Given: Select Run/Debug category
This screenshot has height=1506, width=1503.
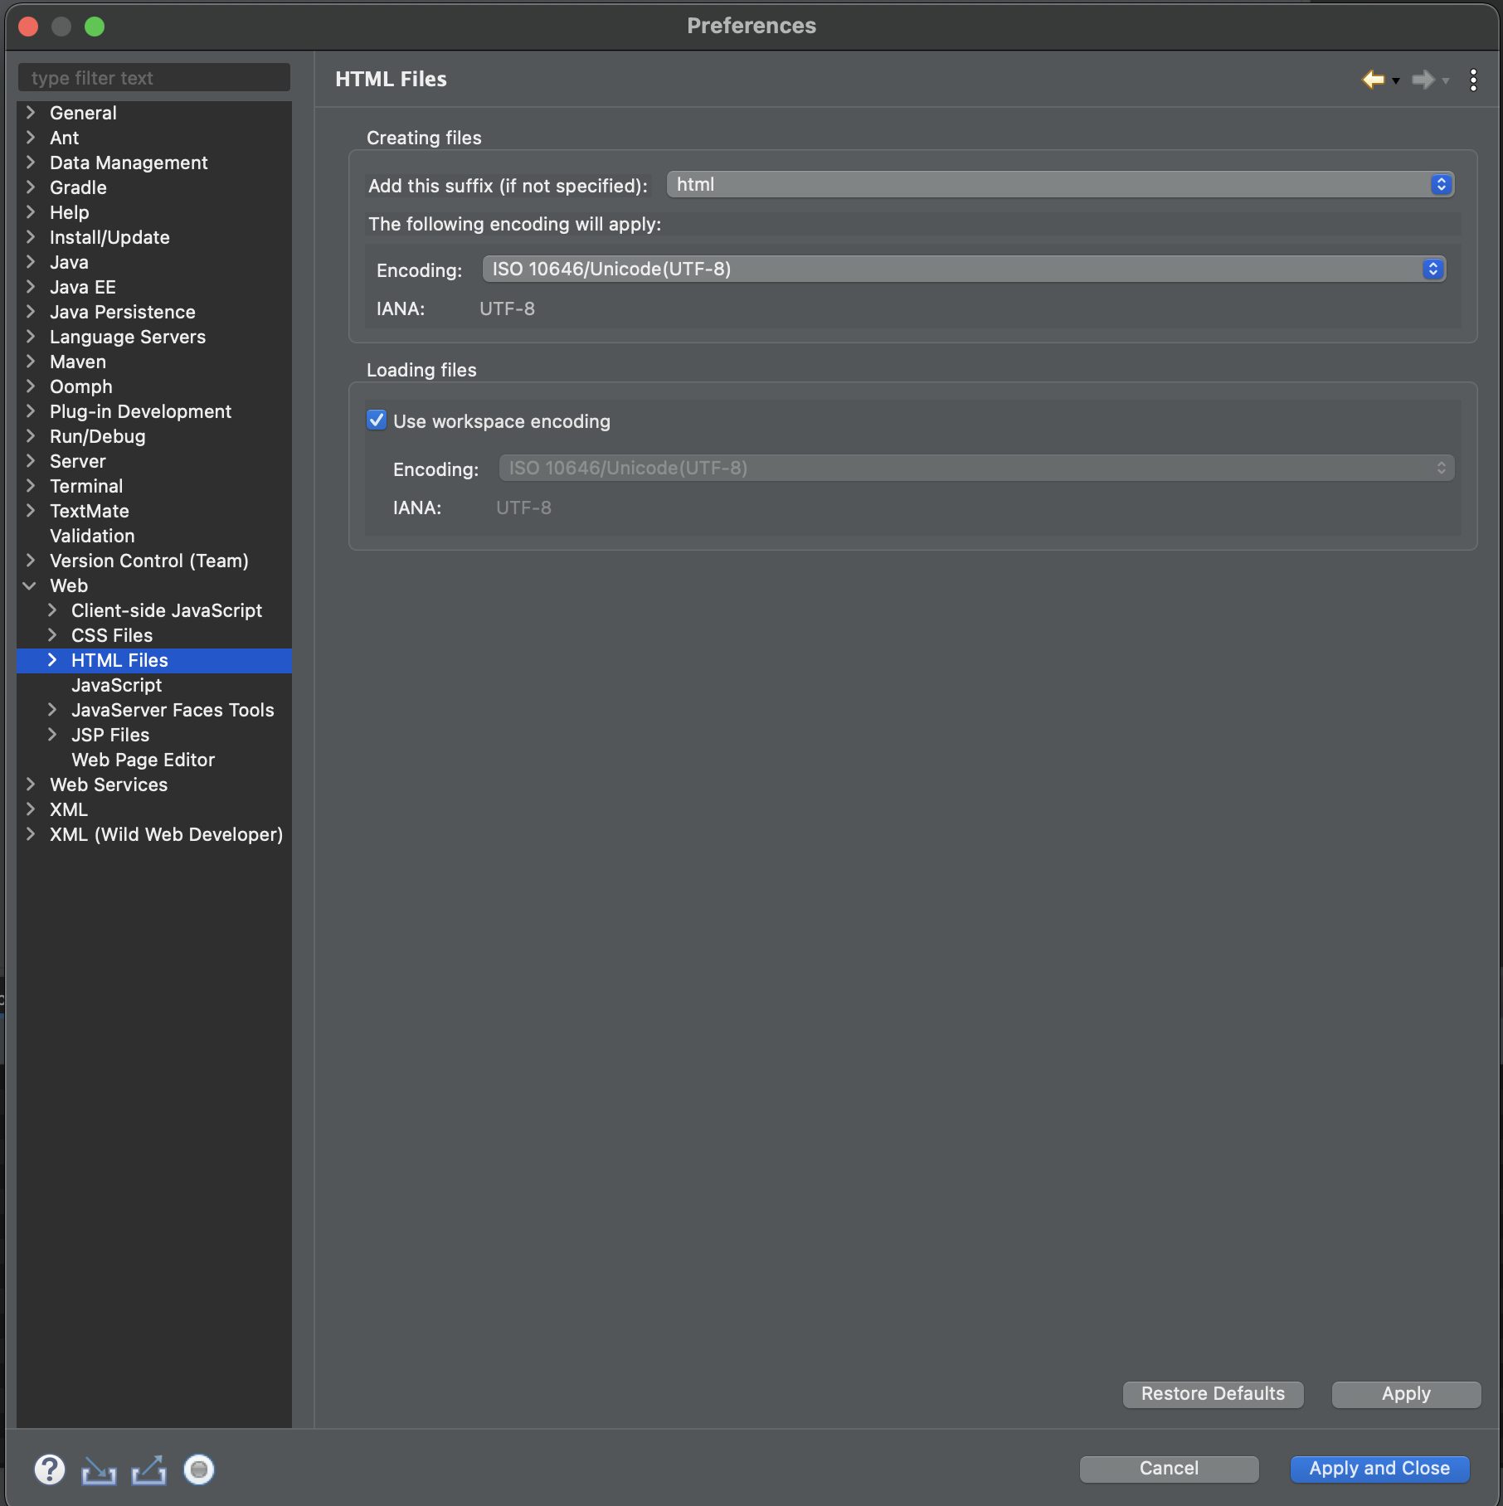Looking at the screenshot, I should click(x=97, y=436).
